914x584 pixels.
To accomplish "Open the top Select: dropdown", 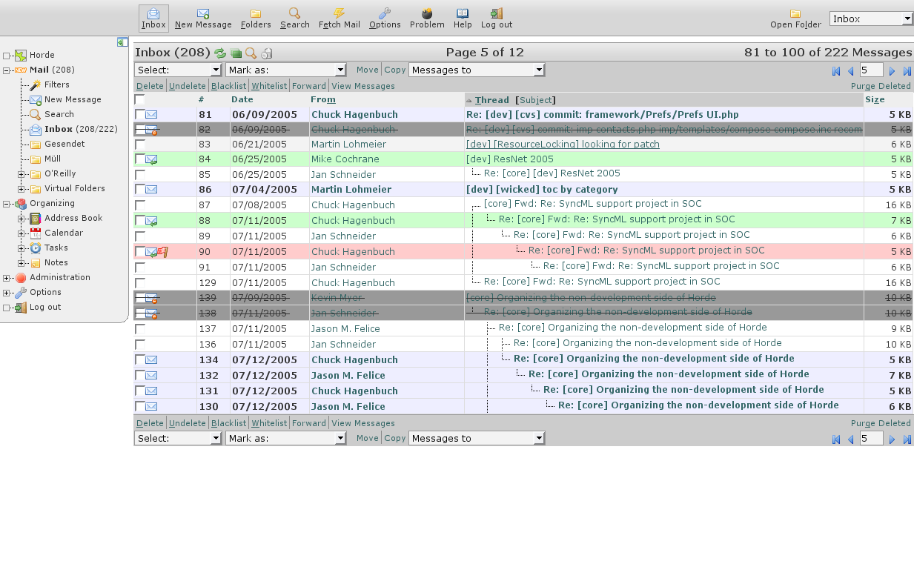I will pos(178,70).
